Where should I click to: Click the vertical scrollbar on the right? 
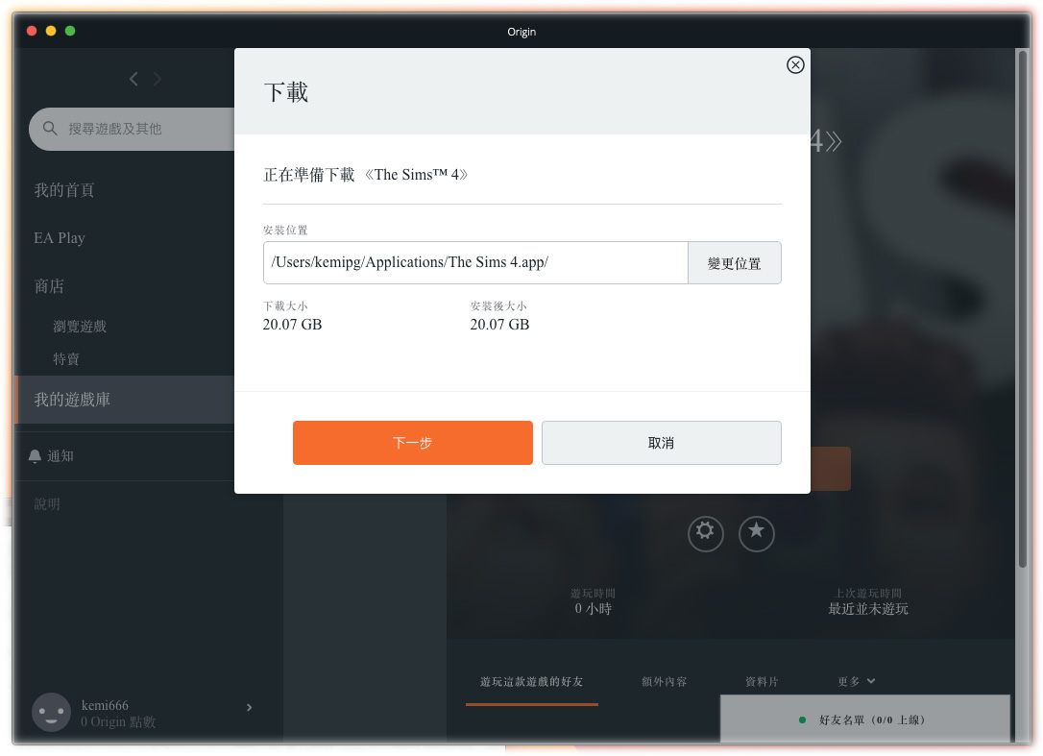(x=1022, y=309)
